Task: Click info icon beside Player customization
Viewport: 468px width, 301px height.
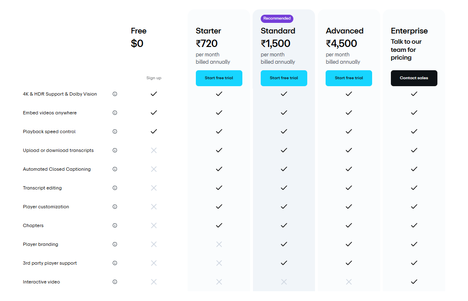Action: 115,207
